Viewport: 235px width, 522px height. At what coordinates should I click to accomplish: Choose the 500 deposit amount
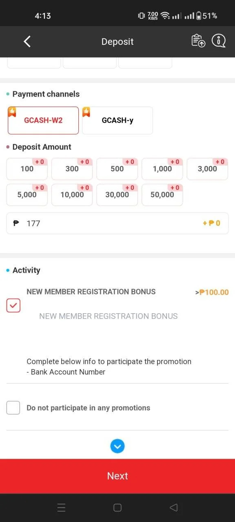coord(117,169)
